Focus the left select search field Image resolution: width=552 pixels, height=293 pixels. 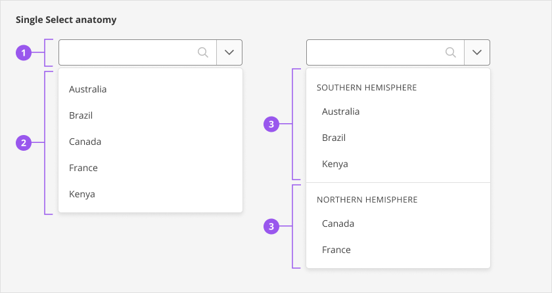click(128, 52)
